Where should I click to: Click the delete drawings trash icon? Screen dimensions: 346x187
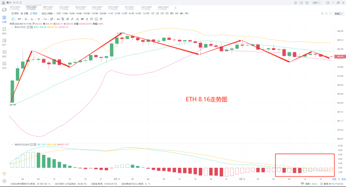(x=101, y=19)
